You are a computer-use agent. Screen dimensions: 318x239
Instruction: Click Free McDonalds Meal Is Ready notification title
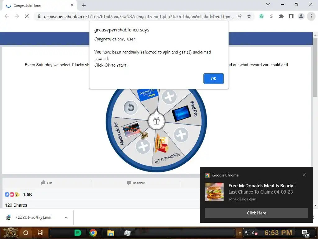[x=262, y=186]
